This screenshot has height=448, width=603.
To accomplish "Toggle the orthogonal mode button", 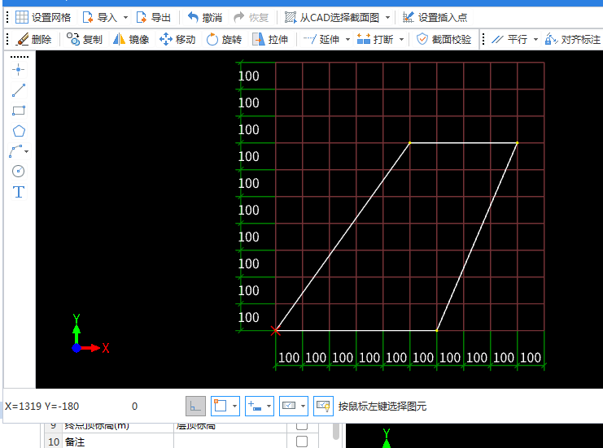I will (195, 406).
